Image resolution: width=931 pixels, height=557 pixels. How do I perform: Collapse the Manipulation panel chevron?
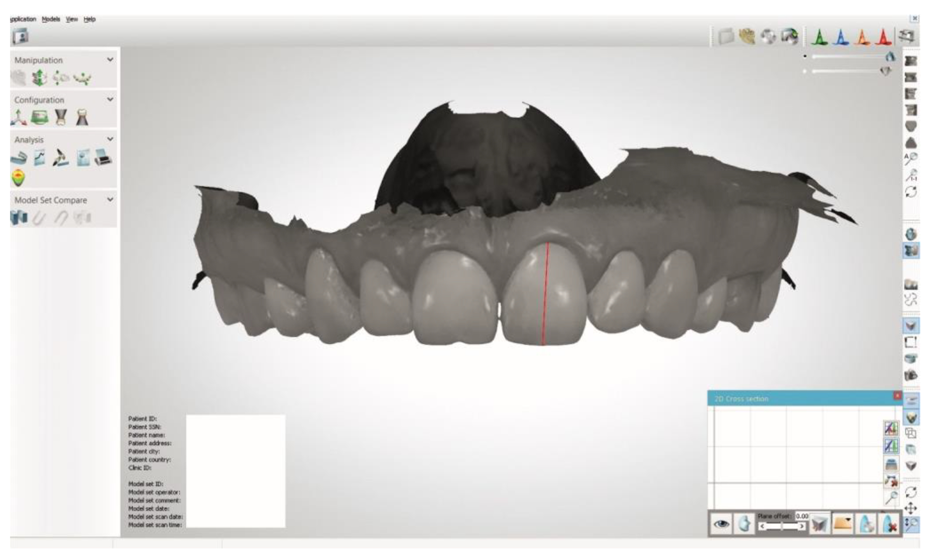110,60
